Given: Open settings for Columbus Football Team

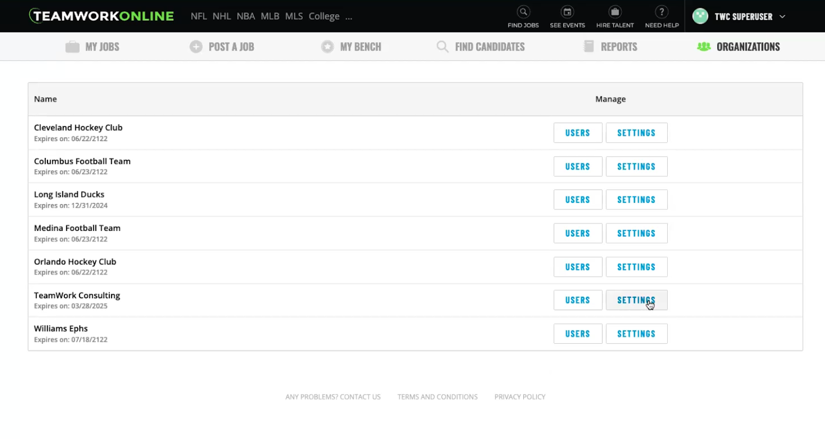Looking at the screenshot, I should 637,166.
